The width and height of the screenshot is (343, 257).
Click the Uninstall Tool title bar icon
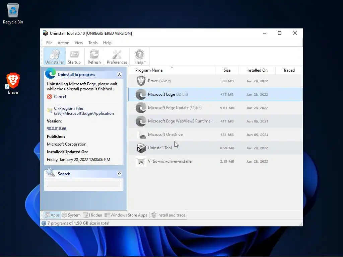(45, 33)
